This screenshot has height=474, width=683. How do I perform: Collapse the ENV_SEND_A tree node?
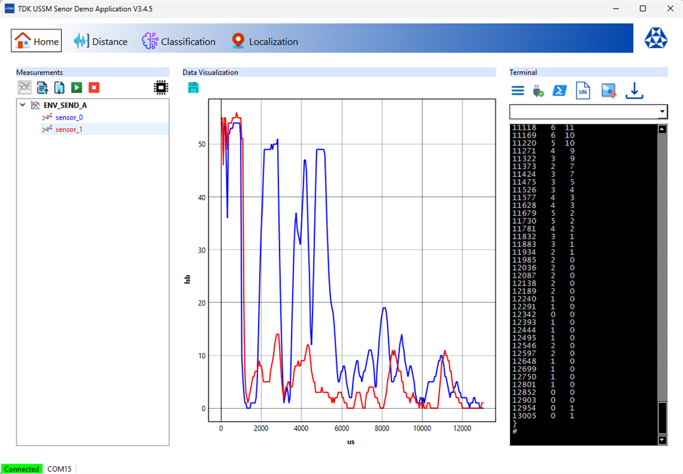pos(22,105)
